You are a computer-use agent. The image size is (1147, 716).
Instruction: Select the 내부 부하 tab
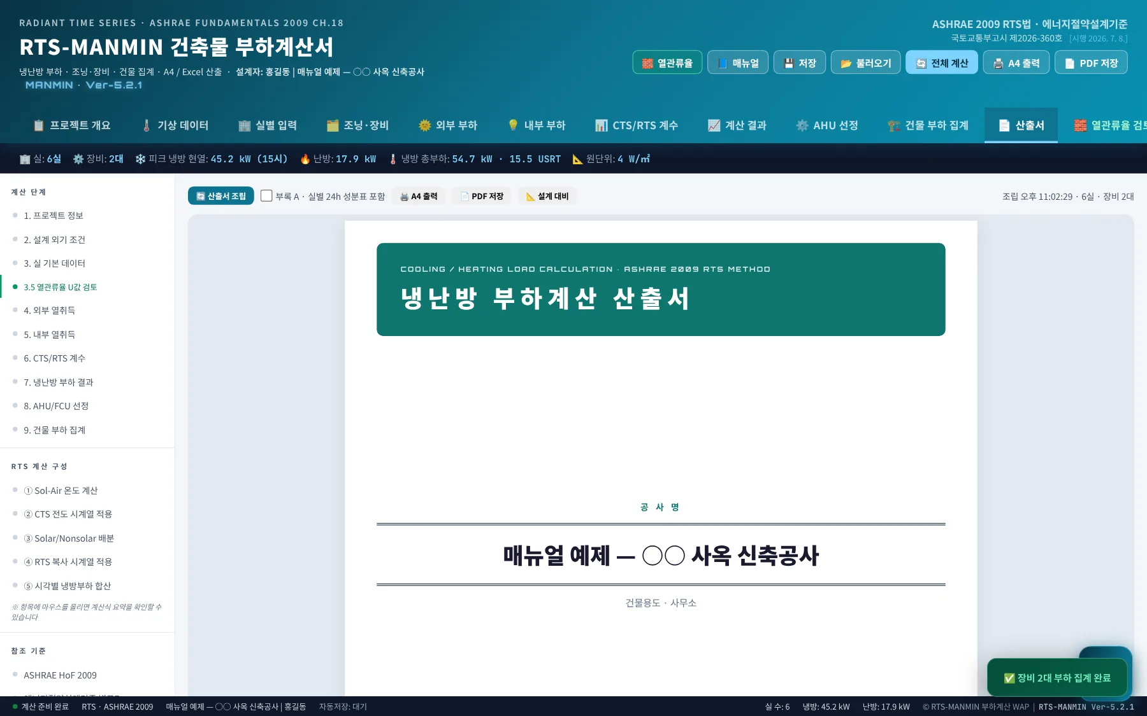click(x=536, y=125)
